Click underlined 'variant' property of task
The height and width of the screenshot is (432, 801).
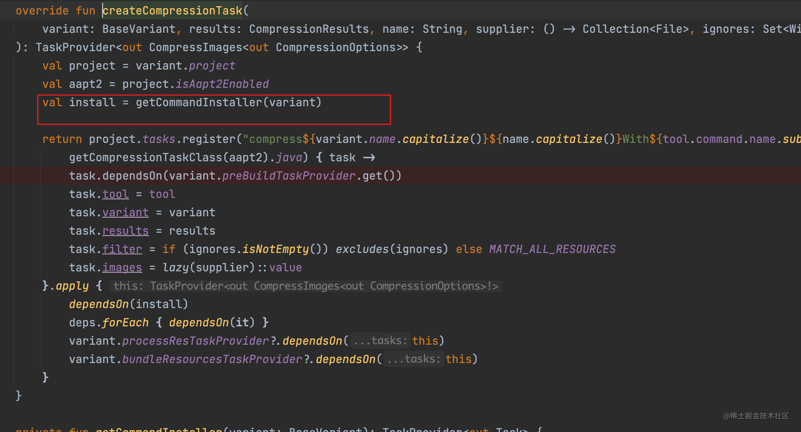pyautogui.click(x=125, y=213)
